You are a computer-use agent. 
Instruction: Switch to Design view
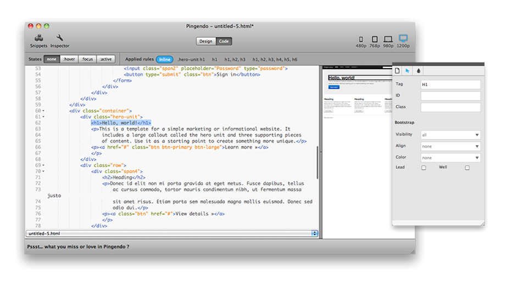click(206, 41)
